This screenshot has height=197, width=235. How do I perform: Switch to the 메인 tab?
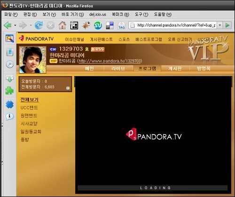(x=89, y=68)
